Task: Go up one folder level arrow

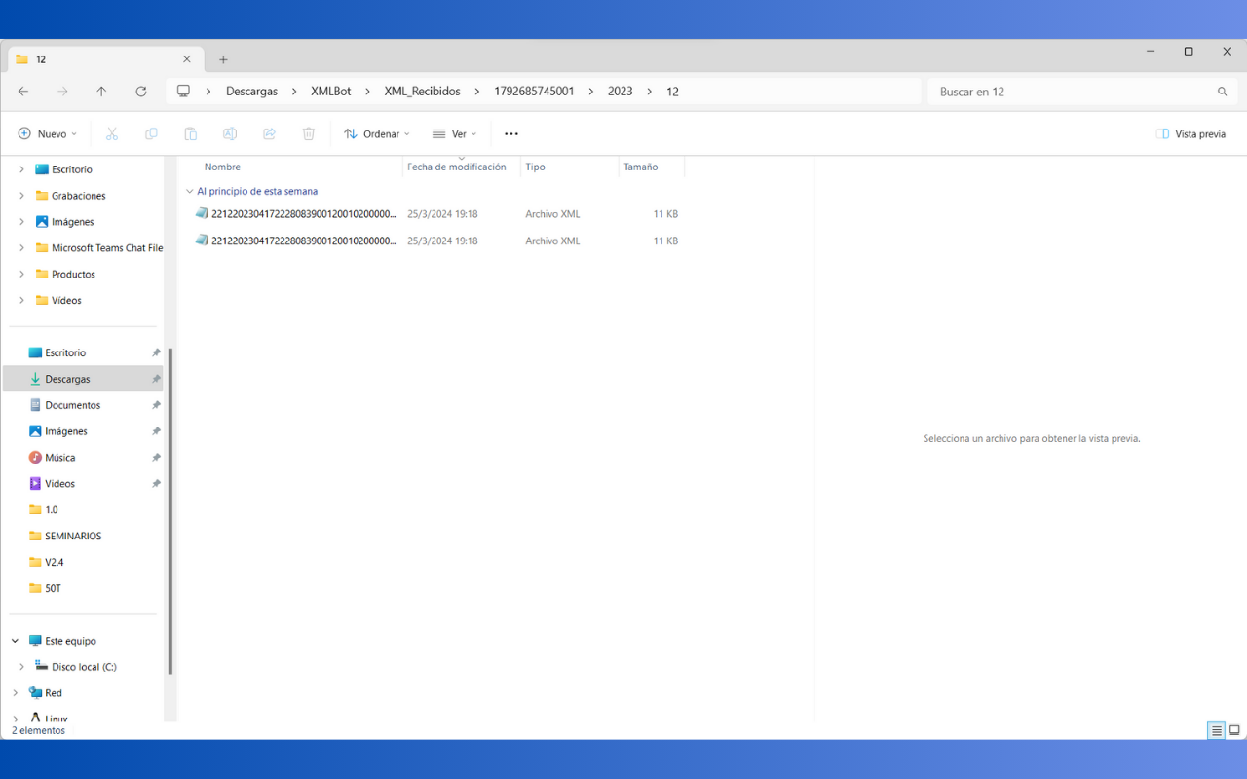Action: point(101,92)
